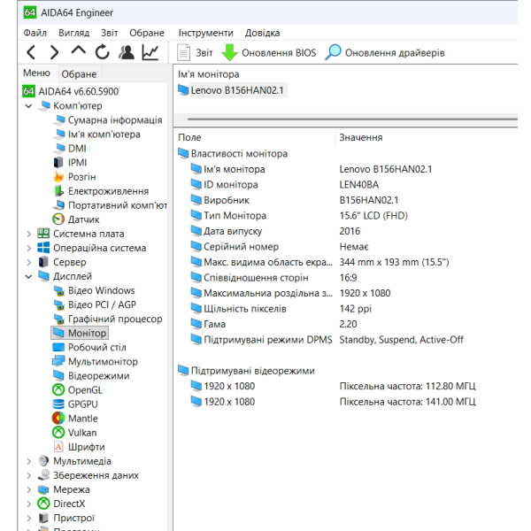Refresh the page with the circular arrow
Screen dimensions: 531x531
click(x=102, y=52)
